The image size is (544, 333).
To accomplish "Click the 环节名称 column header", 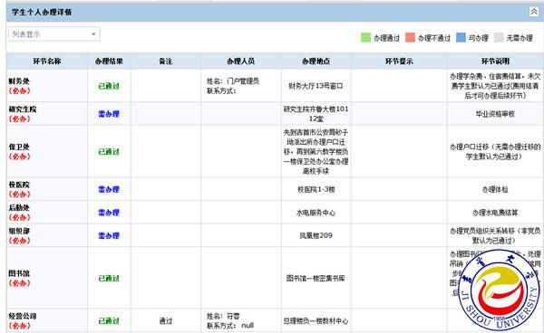I will pos(47,62).
